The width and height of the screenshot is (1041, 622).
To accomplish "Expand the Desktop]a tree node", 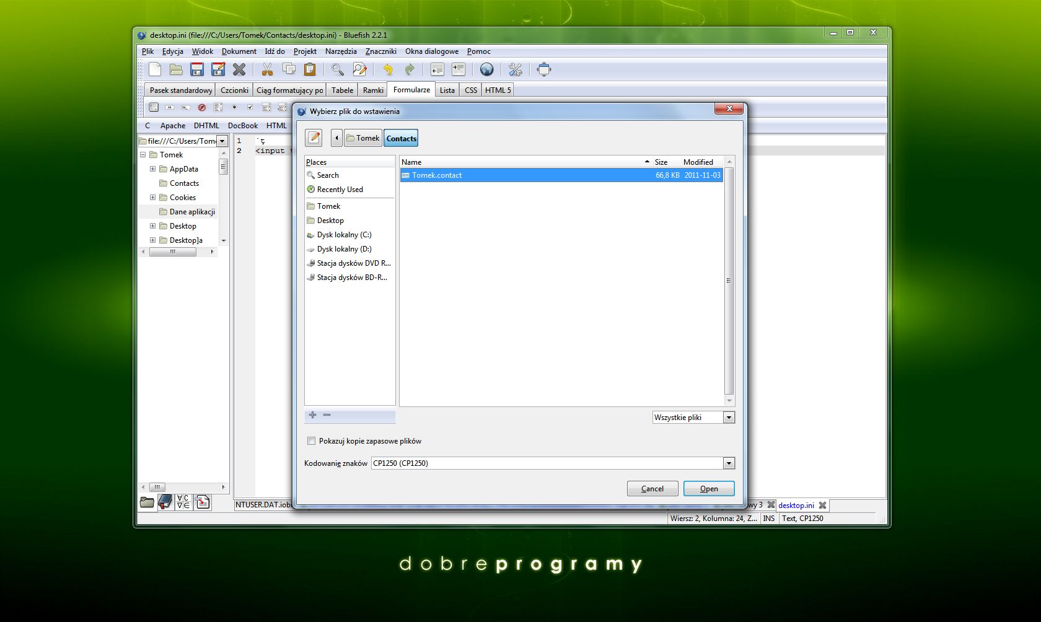I will 153,240.
